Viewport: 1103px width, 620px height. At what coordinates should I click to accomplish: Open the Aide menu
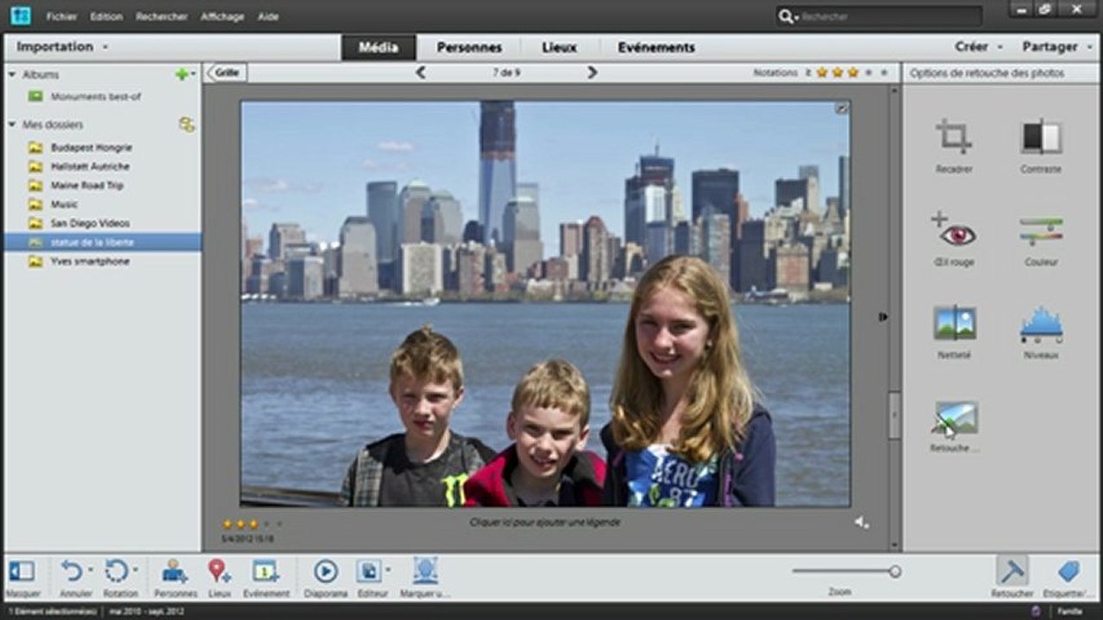tap(268, 16)
